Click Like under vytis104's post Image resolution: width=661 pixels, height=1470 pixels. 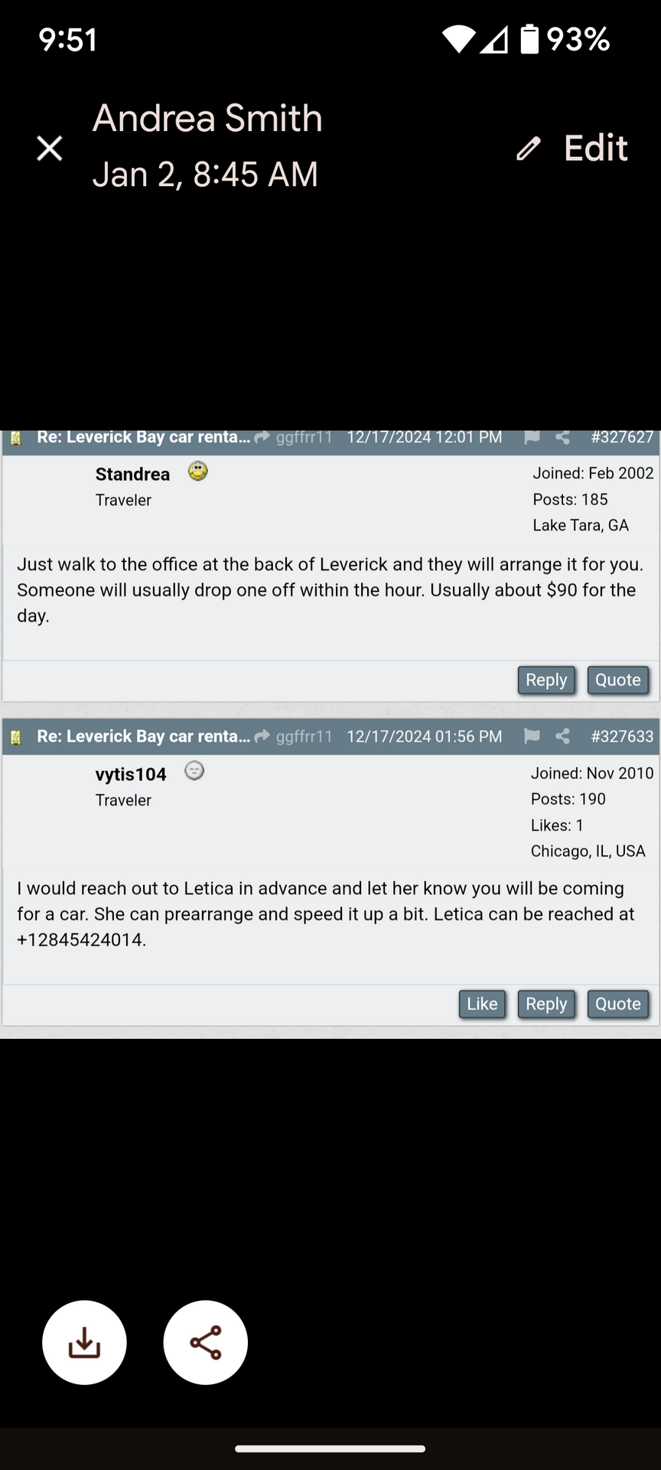482,1004
